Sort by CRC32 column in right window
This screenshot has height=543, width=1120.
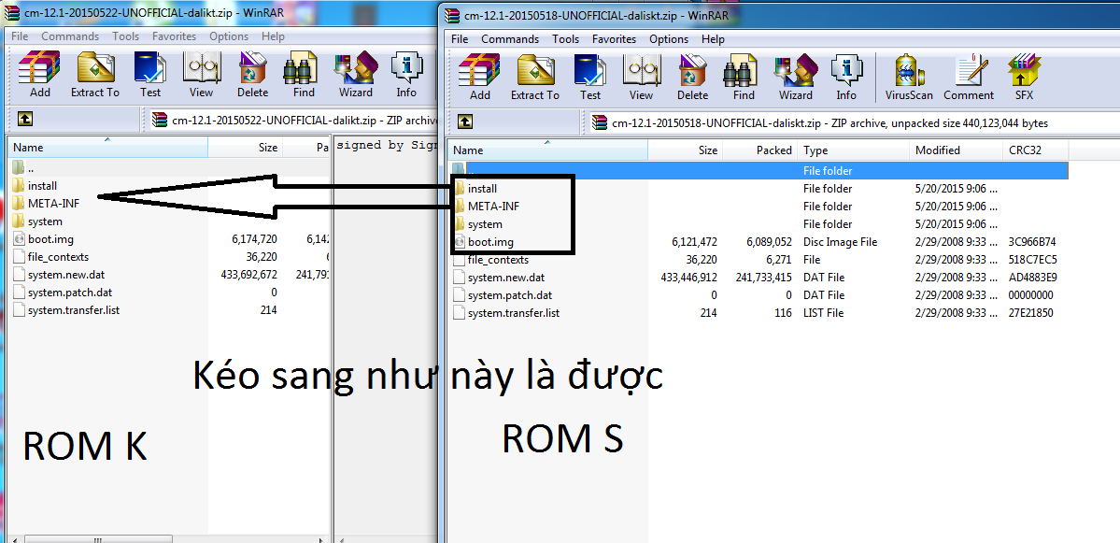pos(1036,150)
